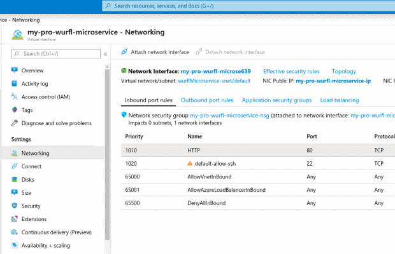Click the Detach network interface icon

click(199, 51)
